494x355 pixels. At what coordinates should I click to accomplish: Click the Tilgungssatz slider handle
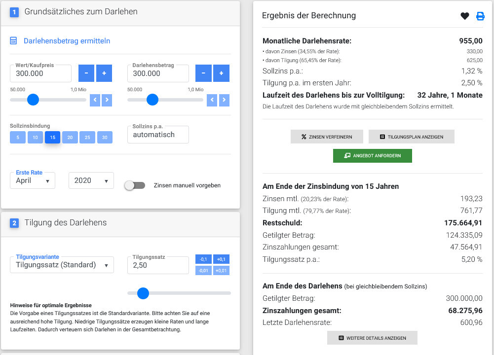tap(143, 293)
